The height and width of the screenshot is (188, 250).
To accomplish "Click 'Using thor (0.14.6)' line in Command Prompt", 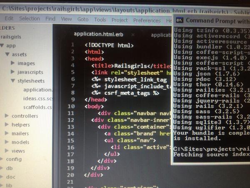I will pos(208,84).
